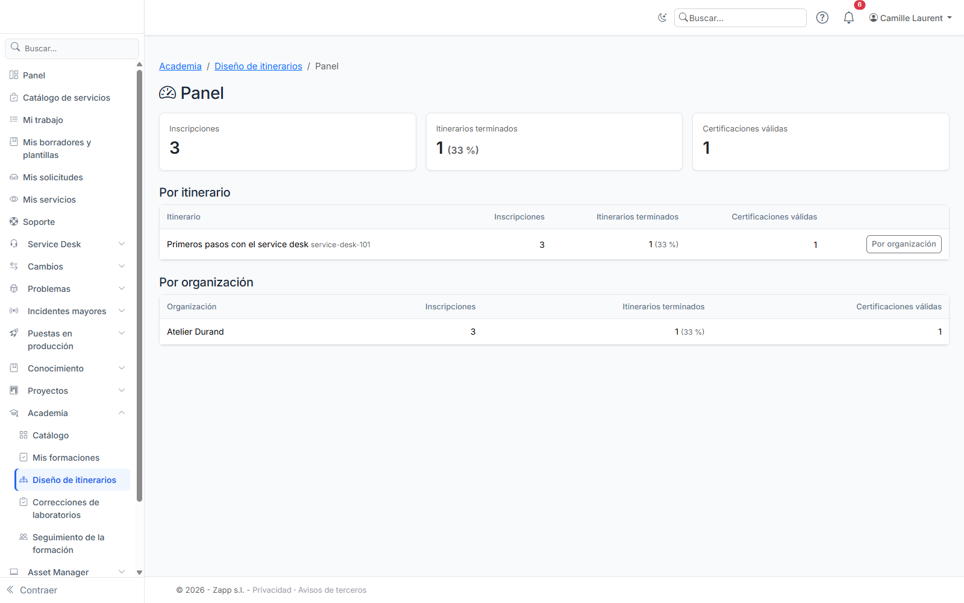Select Diseño de itinerarios submenu item

coord(72,480)
